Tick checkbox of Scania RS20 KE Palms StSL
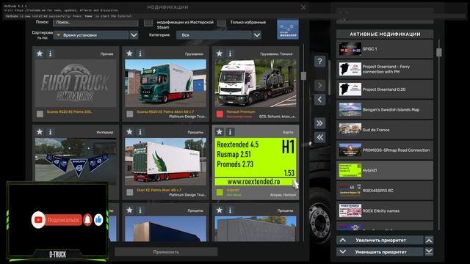 pyautogui.click(x=40, y=114)
